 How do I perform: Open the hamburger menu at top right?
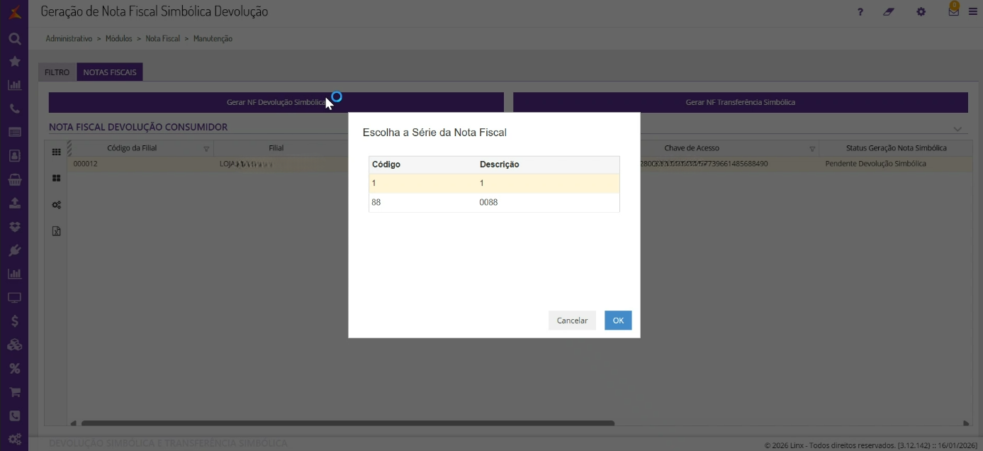972,11
